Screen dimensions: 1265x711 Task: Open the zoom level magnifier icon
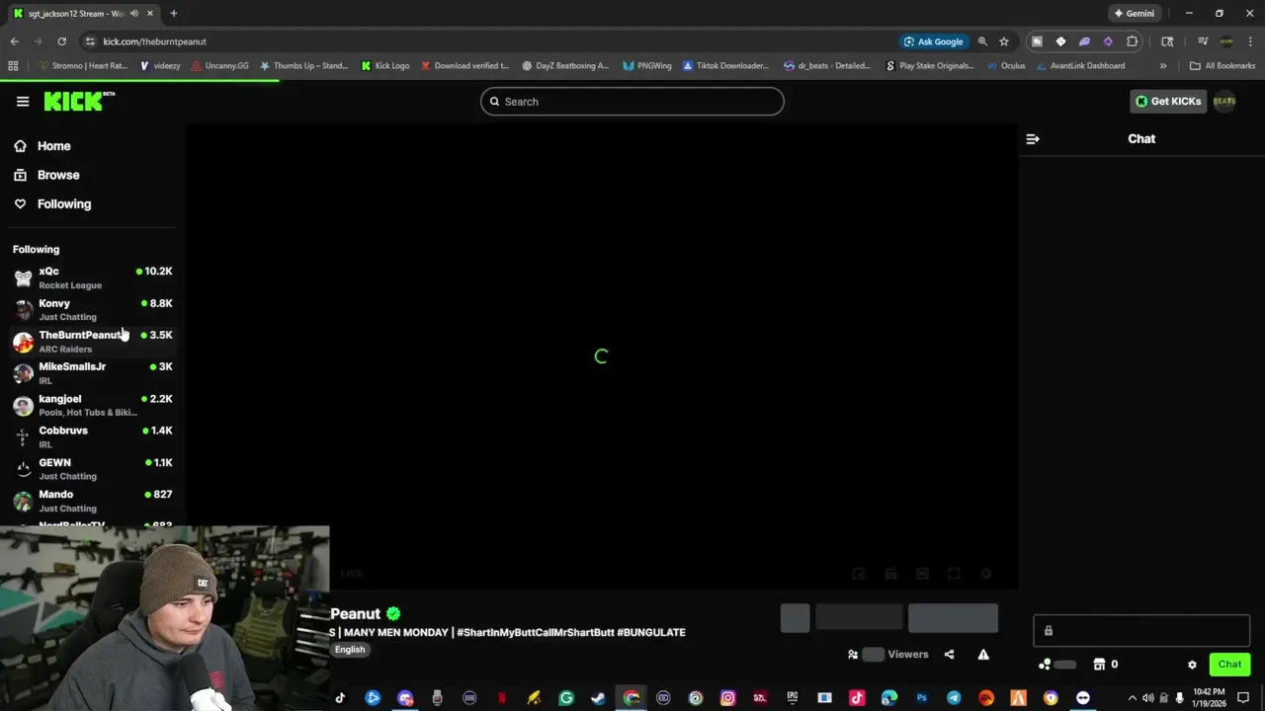click(x=982, y=41)
